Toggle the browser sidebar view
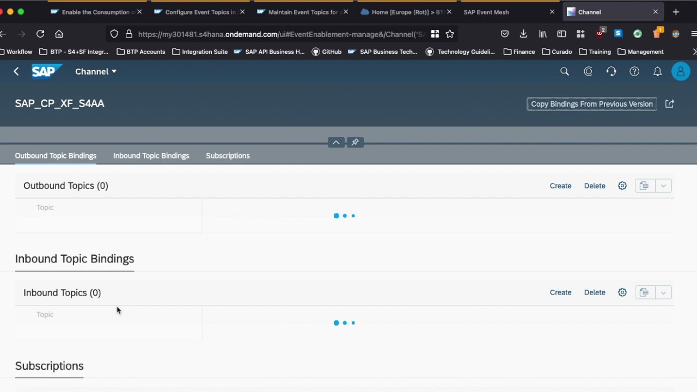This screenshot has height=392, width=697. tap(561, 34)
